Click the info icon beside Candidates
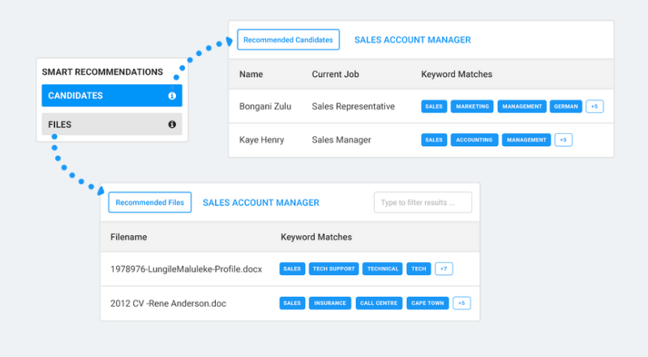This screenshot has height=357, width=648. click(x=172, y=96)
